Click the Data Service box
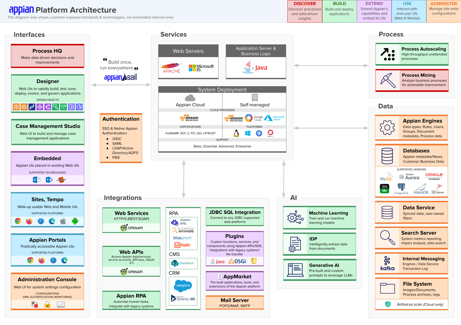Image resolution: width=461 pixels, height=325 pixels. click(411, 212)
